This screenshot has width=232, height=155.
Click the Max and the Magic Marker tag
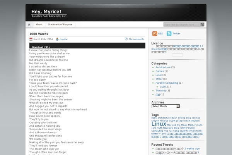coord(181,125)
